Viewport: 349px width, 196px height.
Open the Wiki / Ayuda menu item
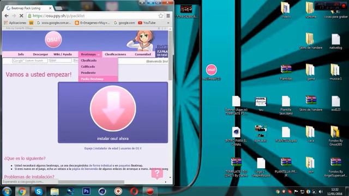pyautogui.click(x=63, y=54)
